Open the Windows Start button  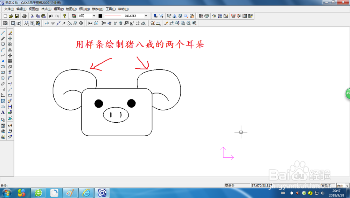[7, 193]
